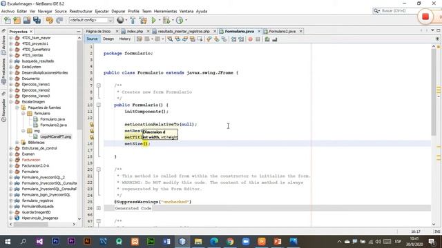
Task: Open the Run Project dropdown arrow
Action: (x=160, y=20)
